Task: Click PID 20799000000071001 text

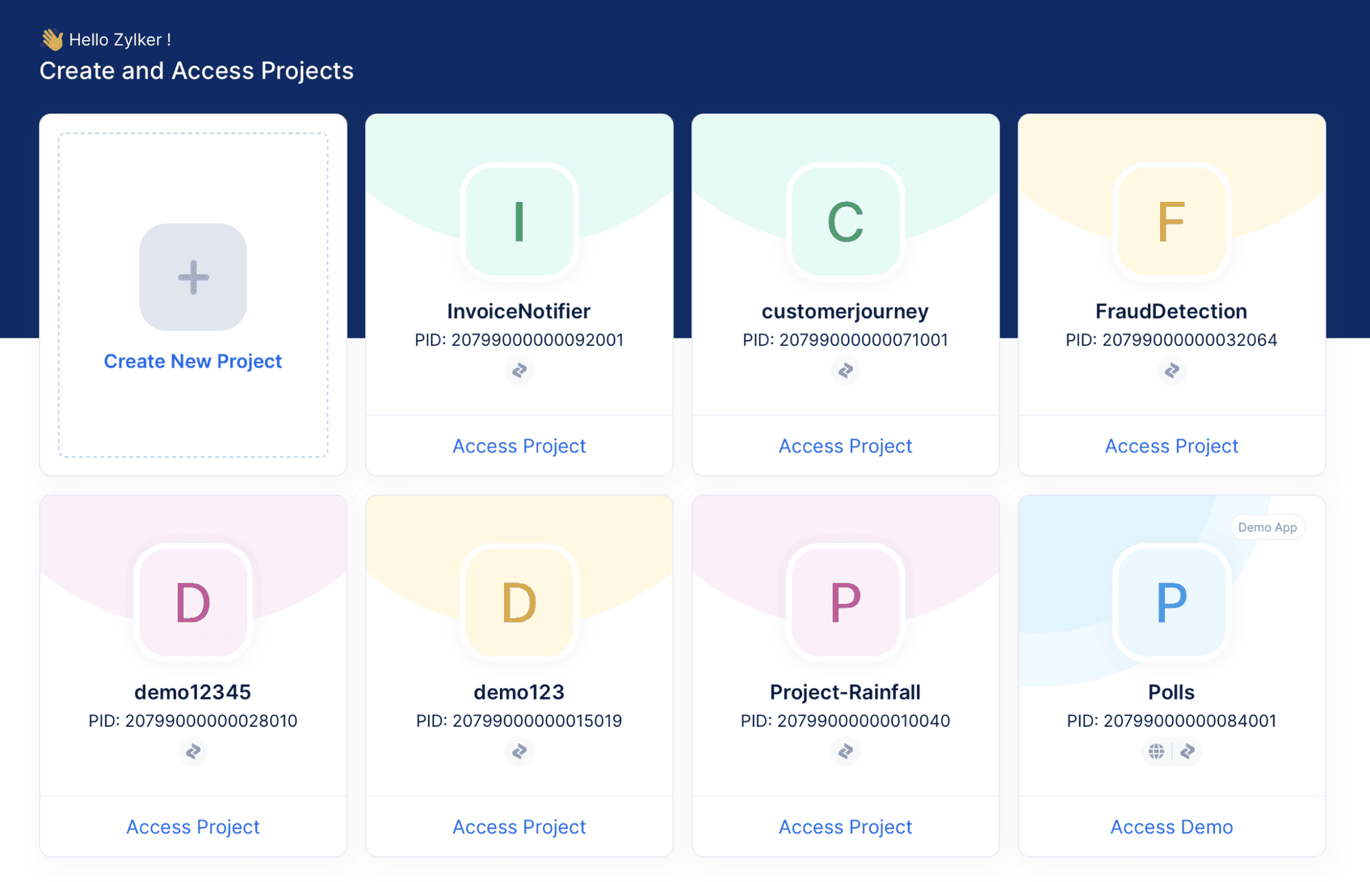Action: [x=846, y=340]
